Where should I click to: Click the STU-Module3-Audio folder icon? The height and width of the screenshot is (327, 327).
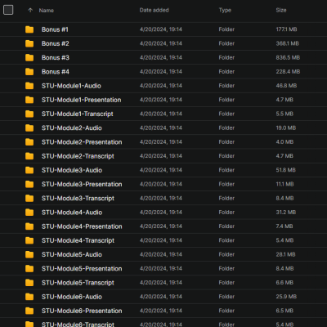[x=29, y=170]
